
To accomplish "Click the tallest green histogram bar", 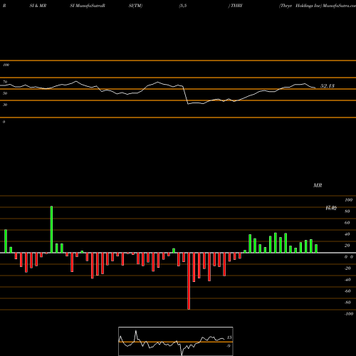I will [x=51, y=229].
